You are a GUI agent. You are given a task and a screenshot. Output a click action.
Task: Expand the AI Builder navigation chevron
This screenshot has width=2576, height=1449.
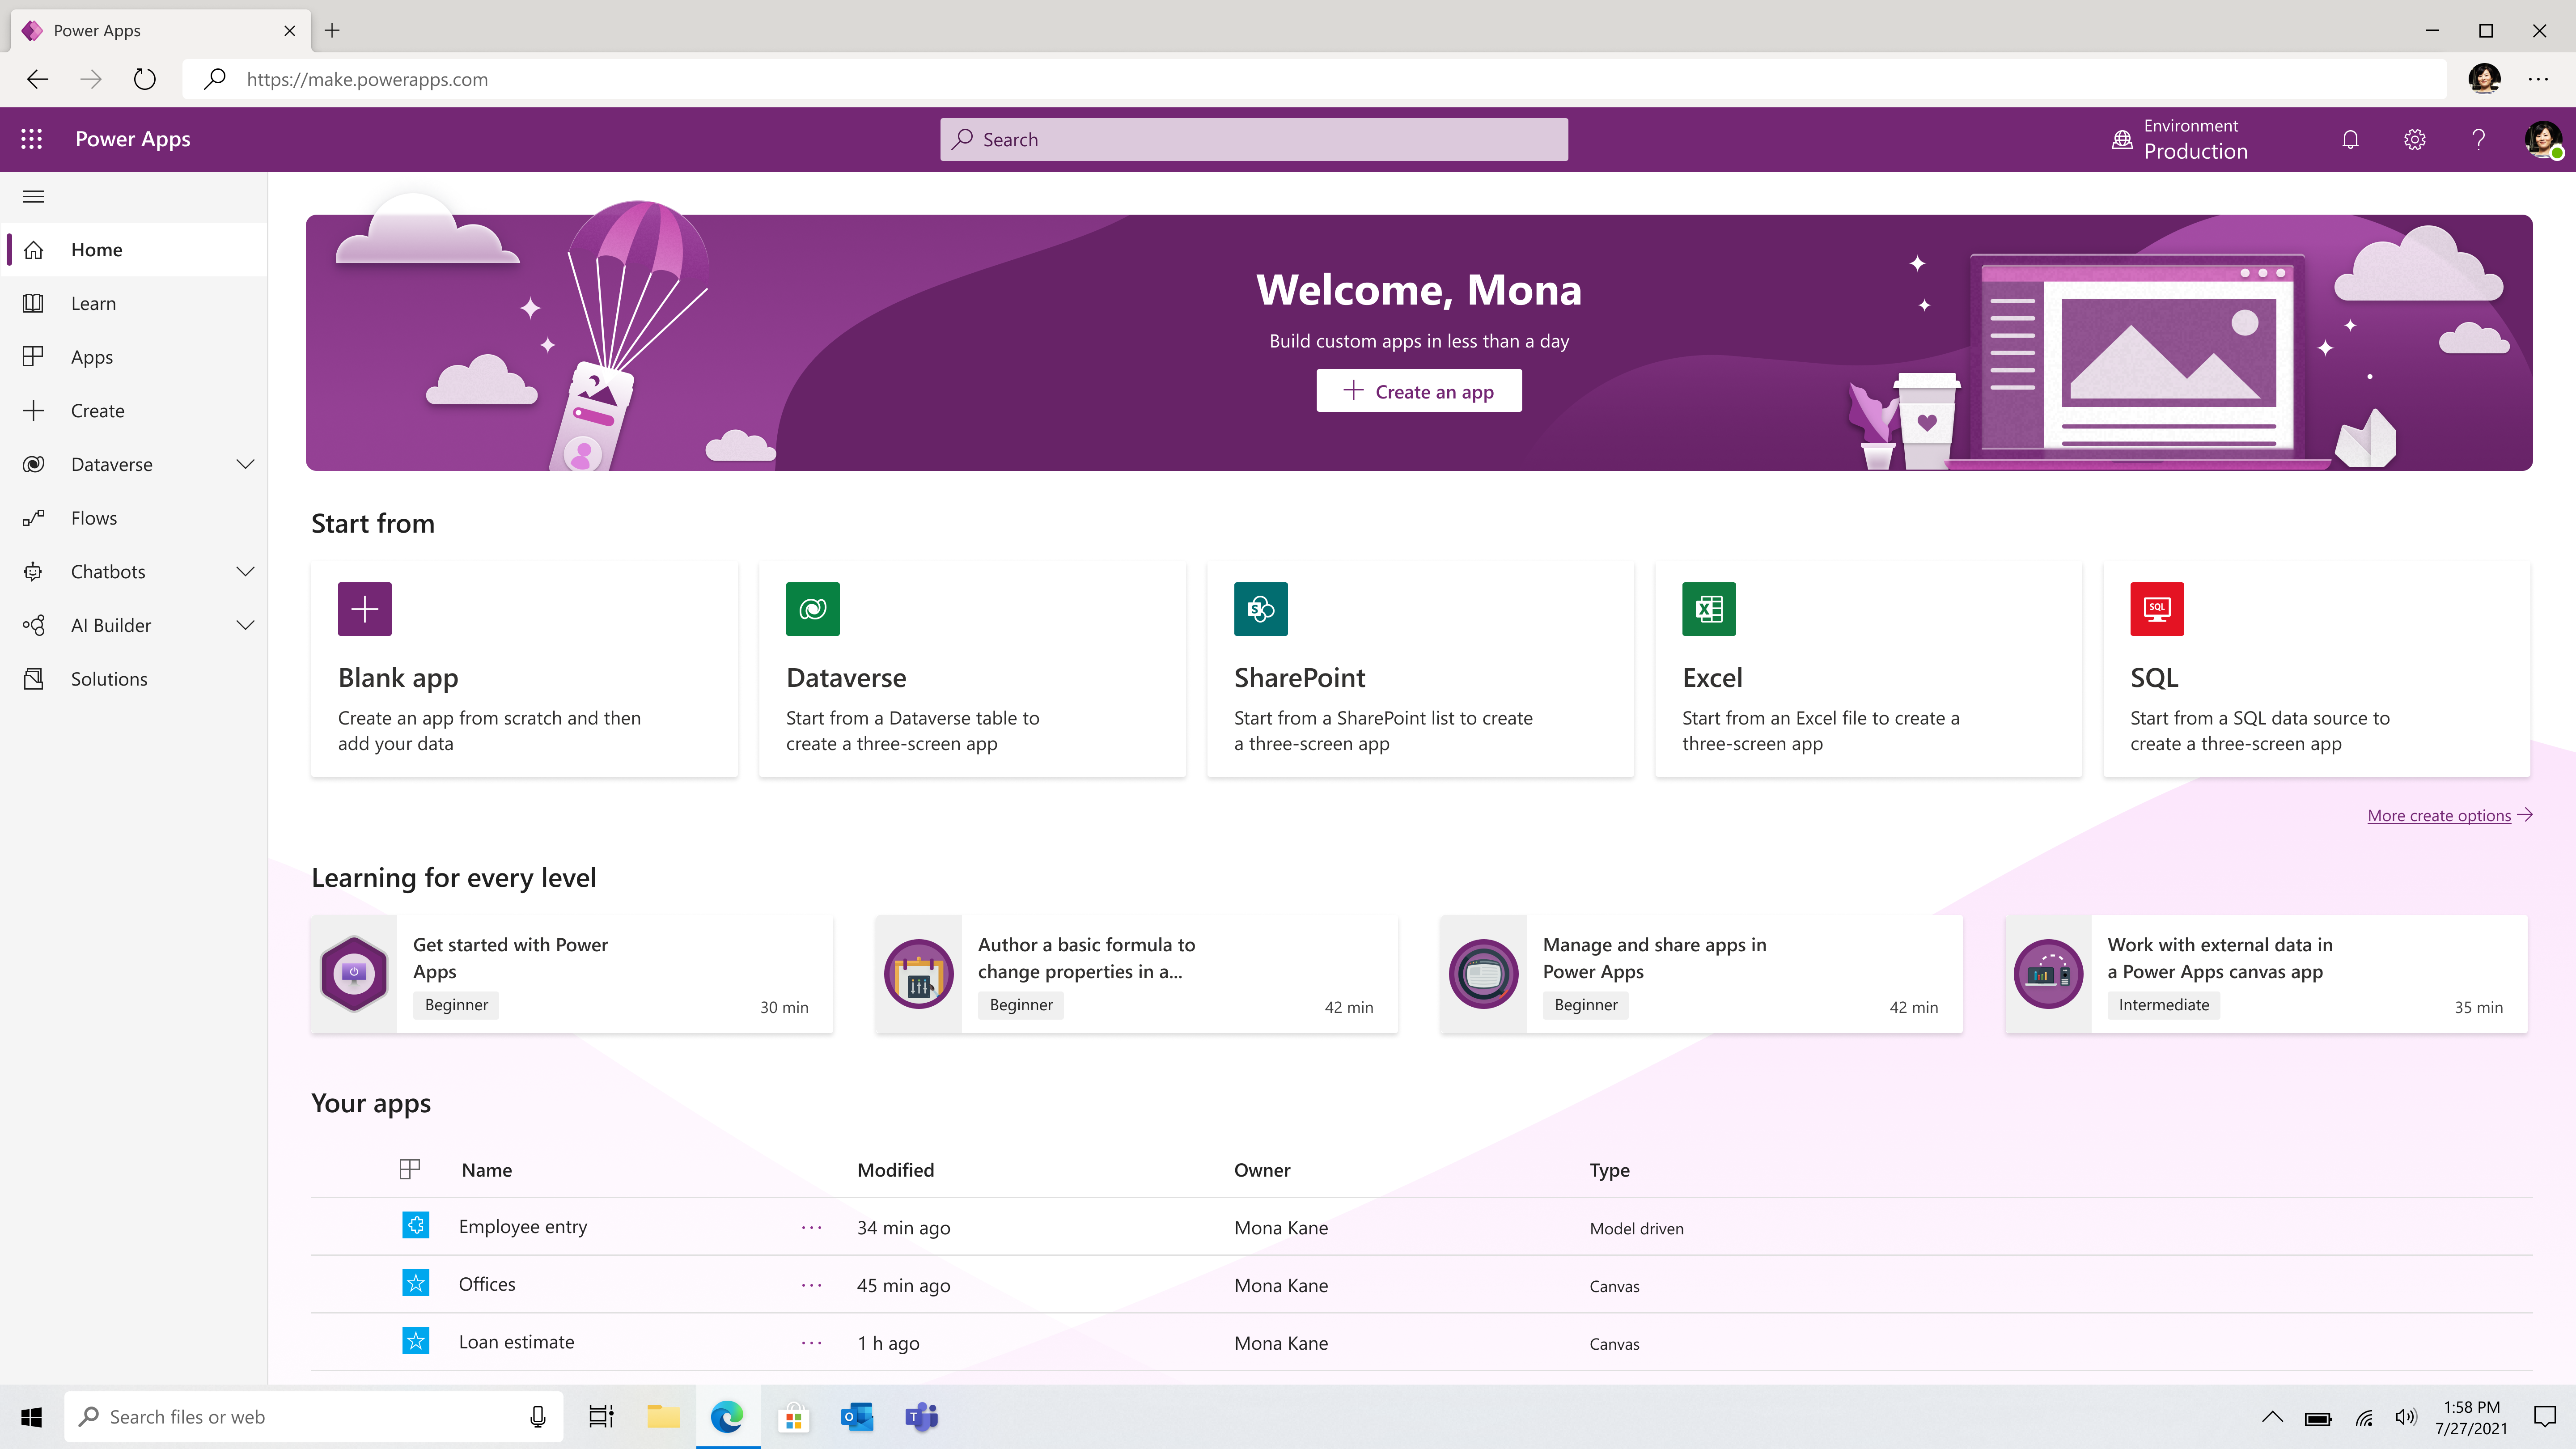(x=245, y=625)
